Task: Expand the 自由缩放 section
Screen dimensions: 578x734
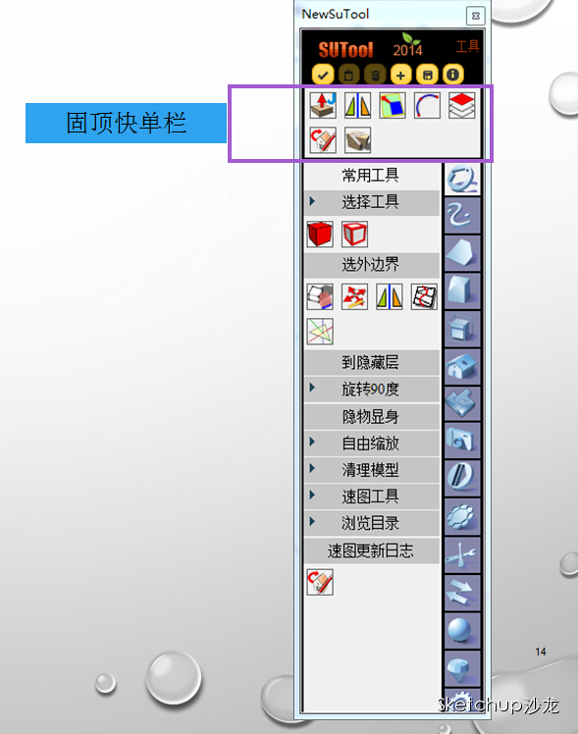Action: [372, 443]
